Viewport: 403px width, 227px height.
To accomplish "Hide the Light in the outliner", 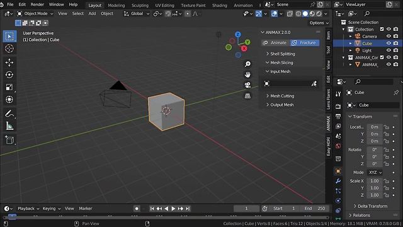I will (389, 50).
